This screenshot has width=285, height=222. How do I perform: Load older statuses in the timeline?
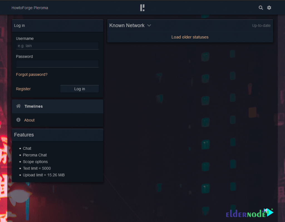[x=190, y=37]
